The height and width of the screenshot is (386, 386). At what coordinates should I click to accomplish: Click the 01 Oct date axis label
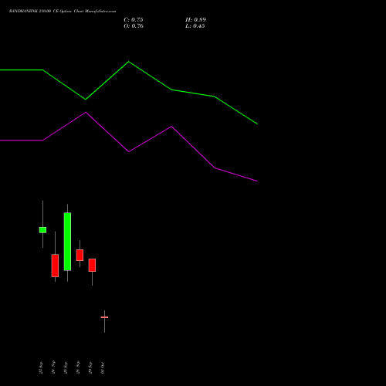103,367
